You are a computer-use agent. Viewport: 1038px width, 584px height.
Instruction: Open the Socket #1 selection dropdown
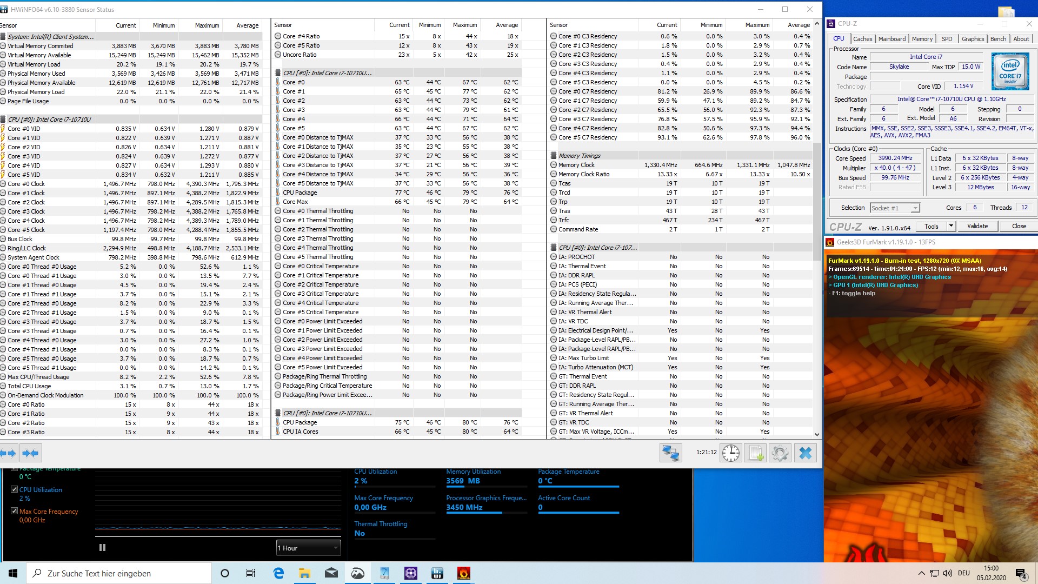click(x=895, y=208)
